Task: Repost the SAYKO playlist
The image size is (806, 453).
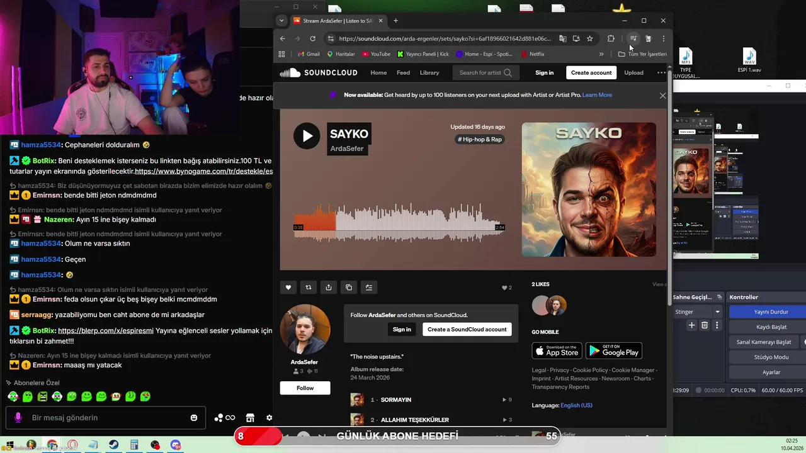Action: [309, 288]
